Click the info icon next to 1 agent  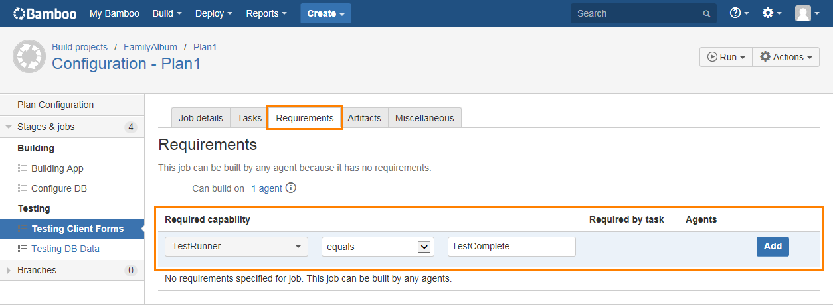[x=290, y=188]
